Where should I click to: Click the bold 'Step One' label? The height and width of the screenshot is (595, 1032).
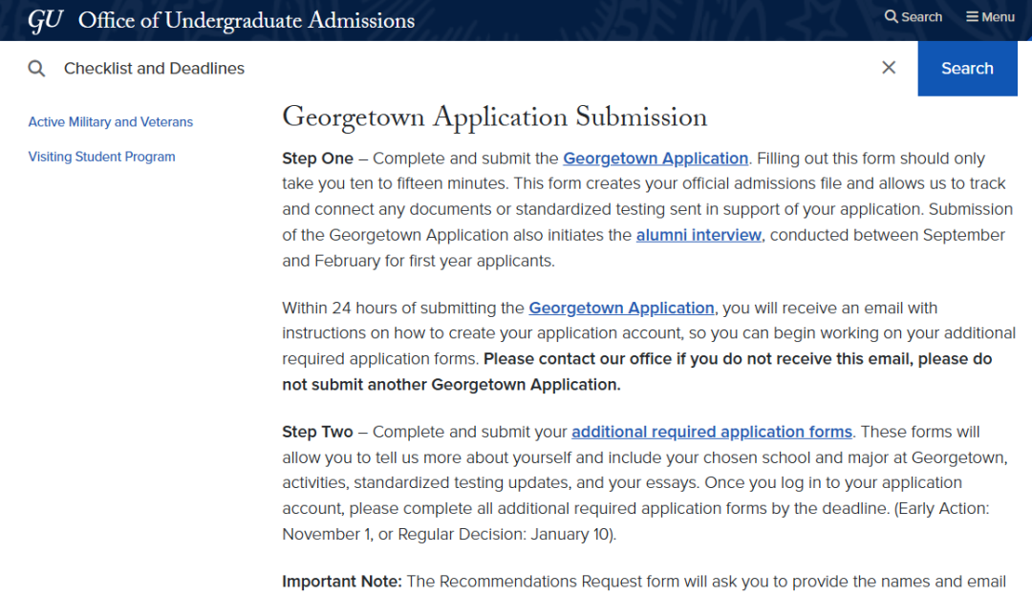tap(318, 159)
